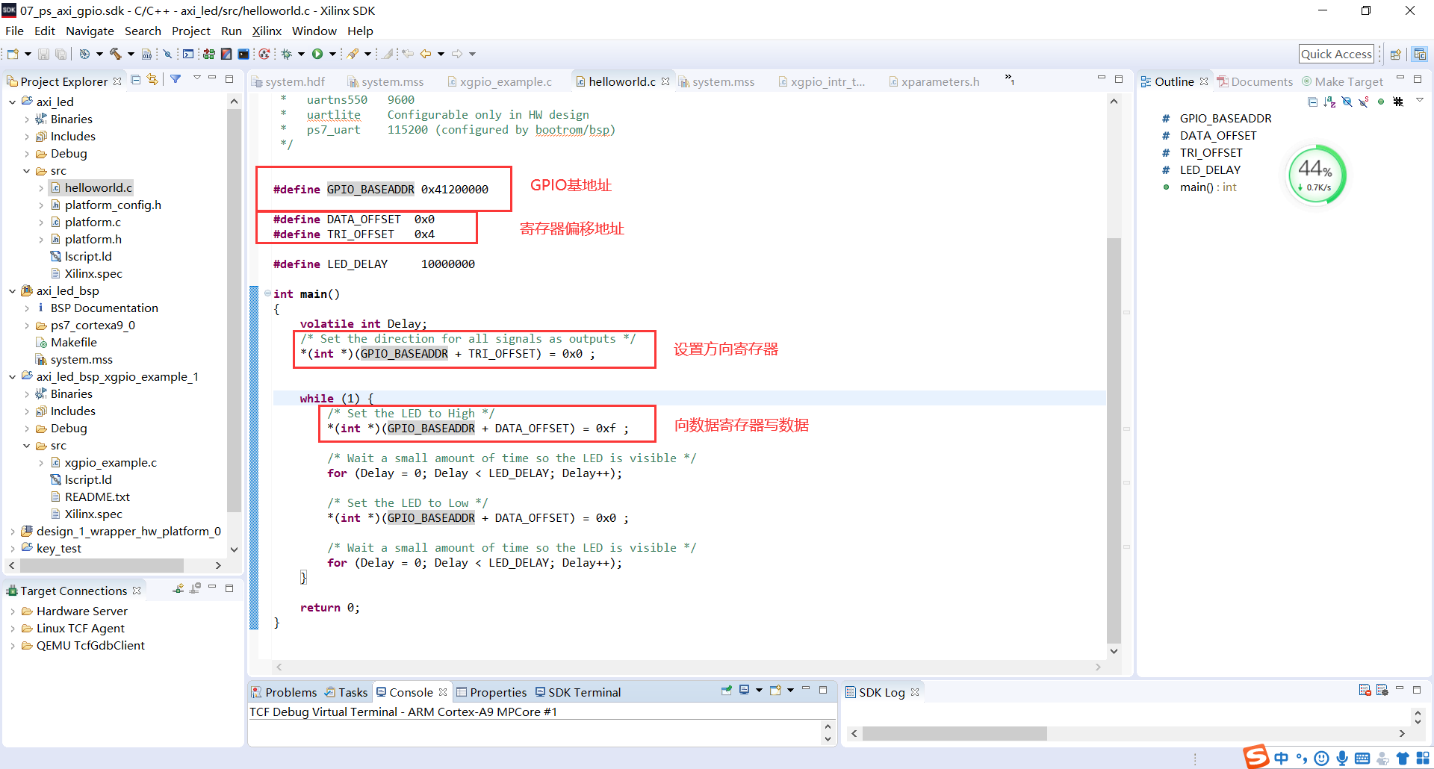Image resolution: width=1434 pixels, height=769 pixels.
Task: Toggle the Skip All Breakpoints icon
Action: 167,54
